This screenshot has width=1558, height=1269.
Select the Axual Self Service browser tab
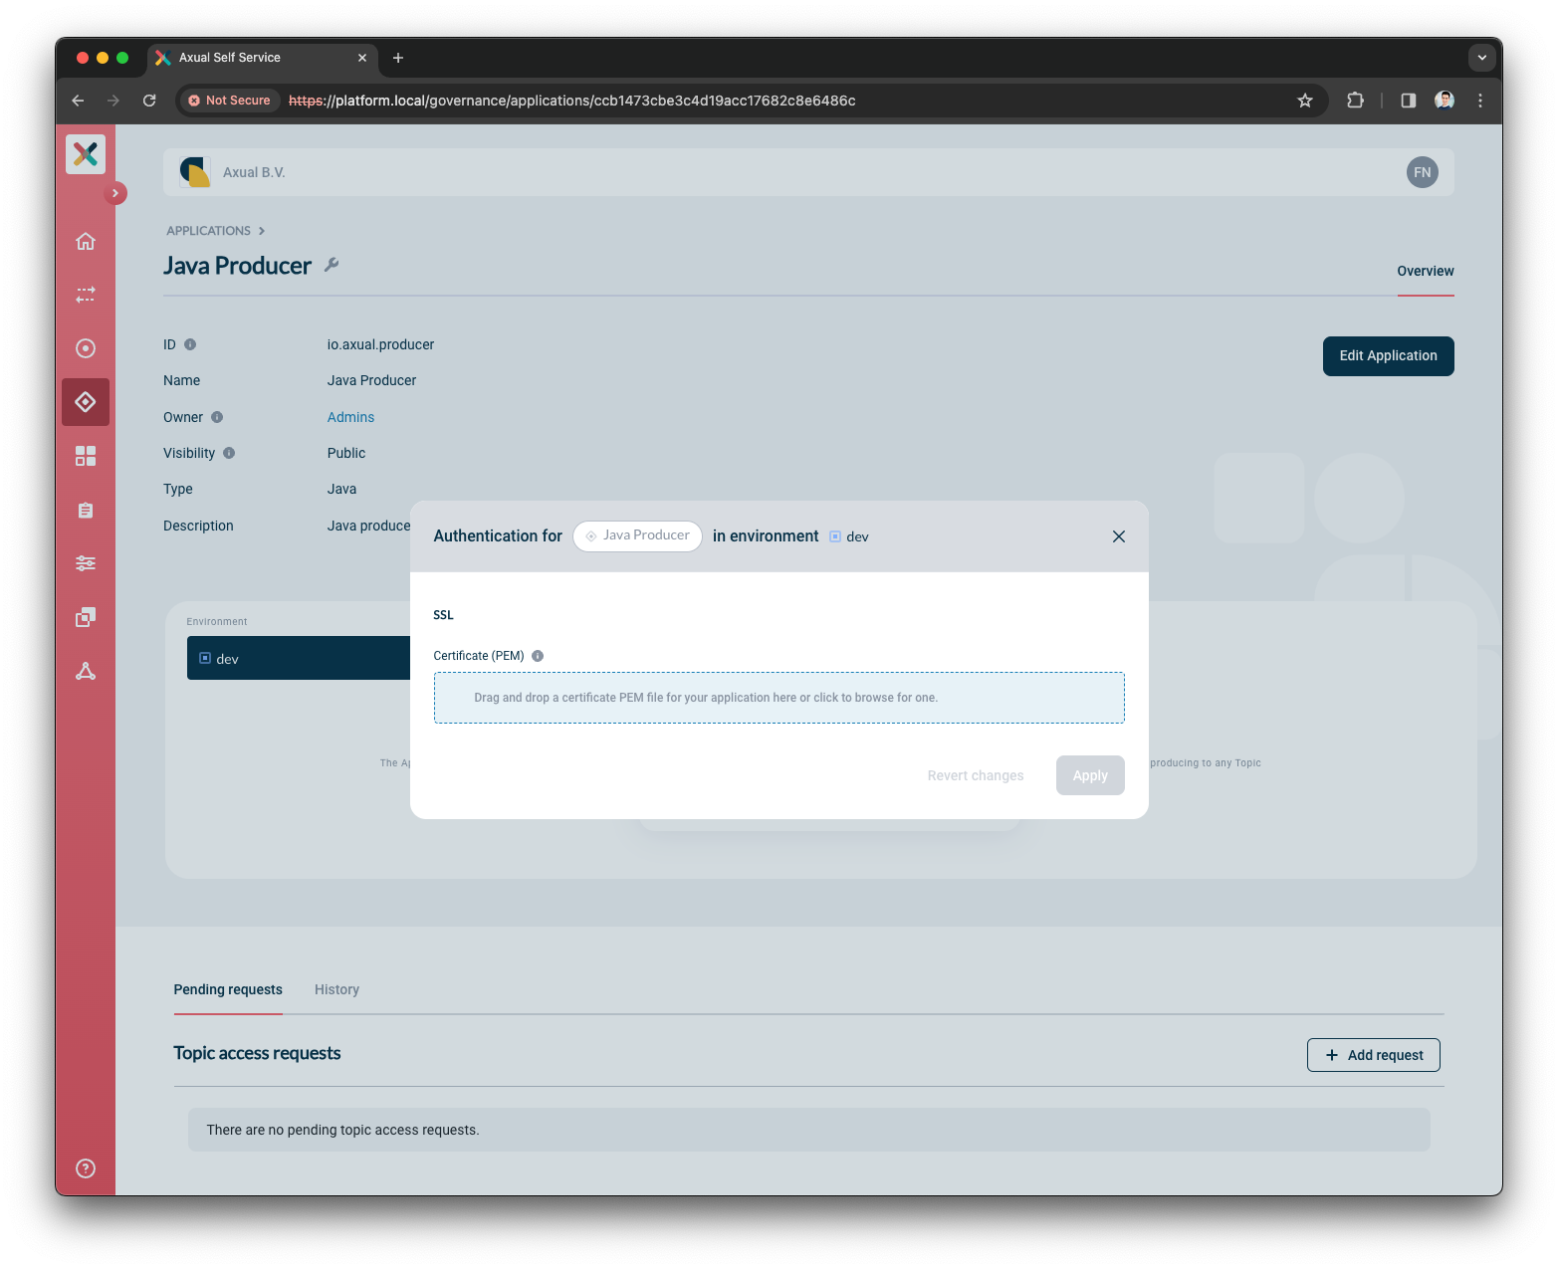263,58
